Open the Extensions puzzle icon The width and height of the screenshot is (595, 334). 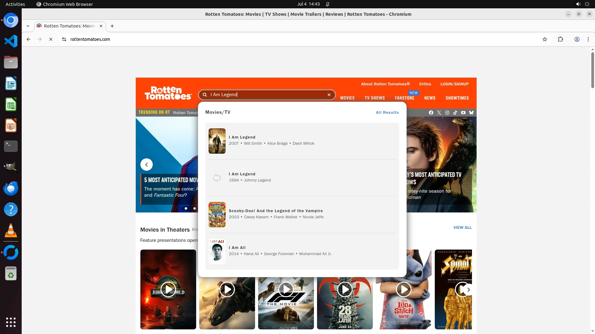560,39
